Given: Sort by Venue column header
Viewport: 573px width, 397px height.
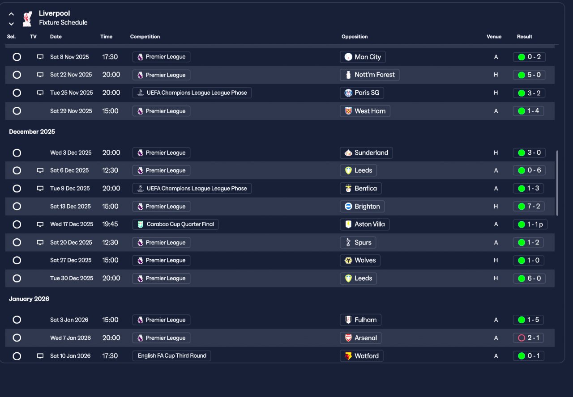Looking at the screenshot, I should 494,37.
